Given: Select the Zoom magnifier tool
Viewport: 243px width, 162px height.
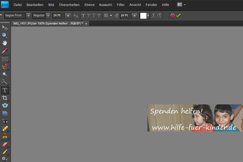Looking at the screenshot, I should [x=5, y=35].
